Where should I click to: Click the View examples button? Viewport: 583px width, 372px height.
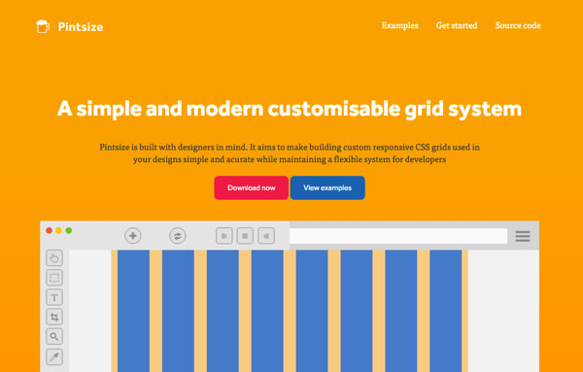point(327,187)
